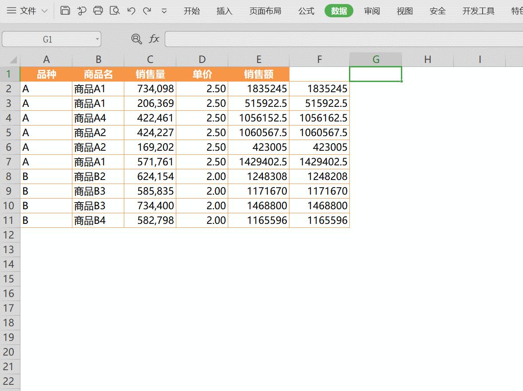Go to the 页面布局 tab
This screenshot has width=523, height=391.
(265, 11)
